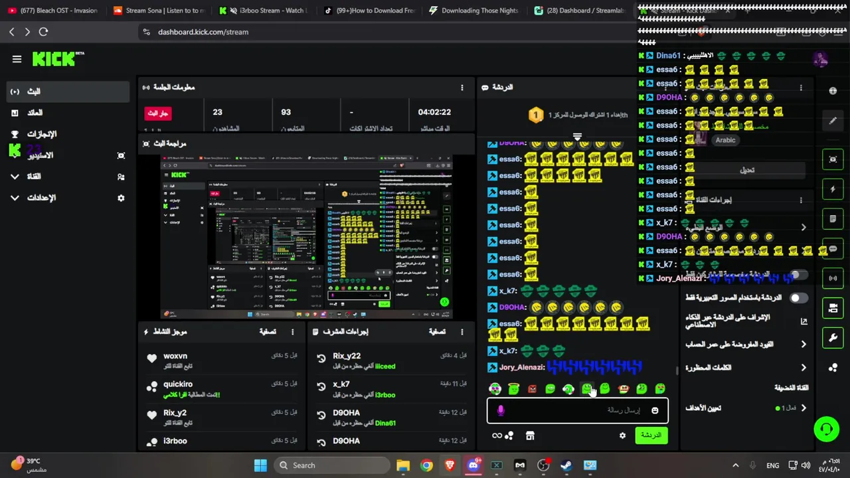Open Steam from the taskbar
The width and height of the screenshot is (850, 478).
[566, 465]
